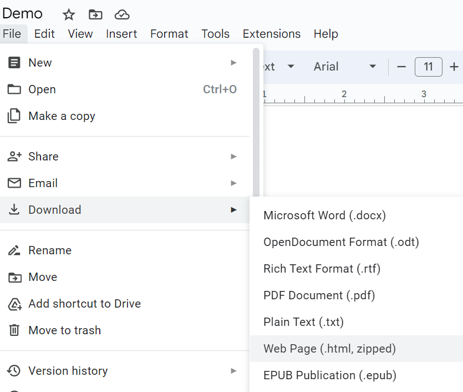Click the Move to trash bin icon
463x392 pixels.
click(x=14, y=330)
